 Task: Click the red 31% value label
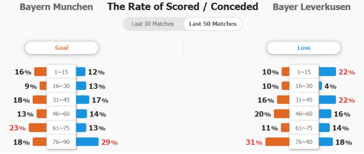254,142
